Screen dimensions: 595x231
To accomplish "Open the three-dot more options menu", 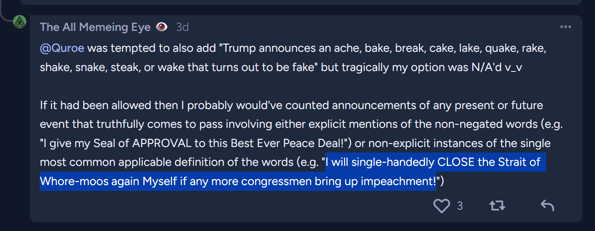I will pyautogui.click(x=565, y=27).
